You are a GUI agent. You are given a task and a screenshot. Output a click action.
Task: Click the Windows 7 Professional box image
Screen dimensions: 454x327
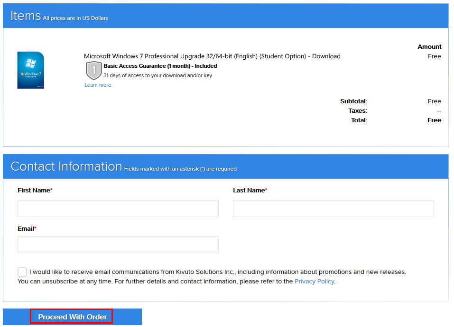coord(31,70)
